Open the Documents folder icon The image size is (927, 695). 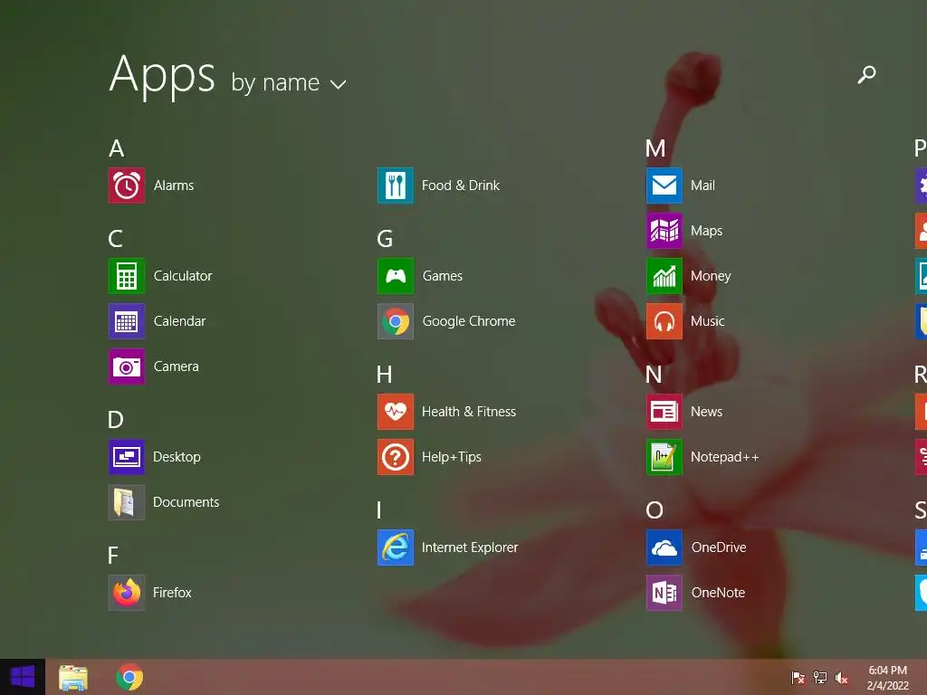coord(127,502)
